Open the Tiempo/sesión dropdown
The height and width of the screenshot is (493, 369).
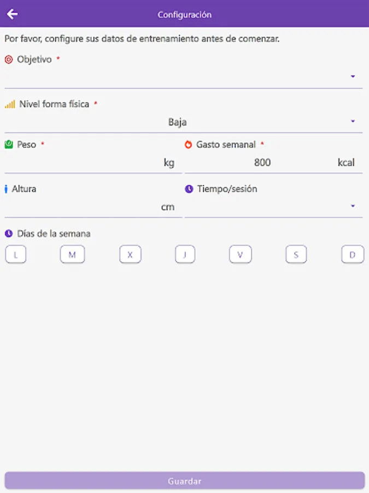273,207
